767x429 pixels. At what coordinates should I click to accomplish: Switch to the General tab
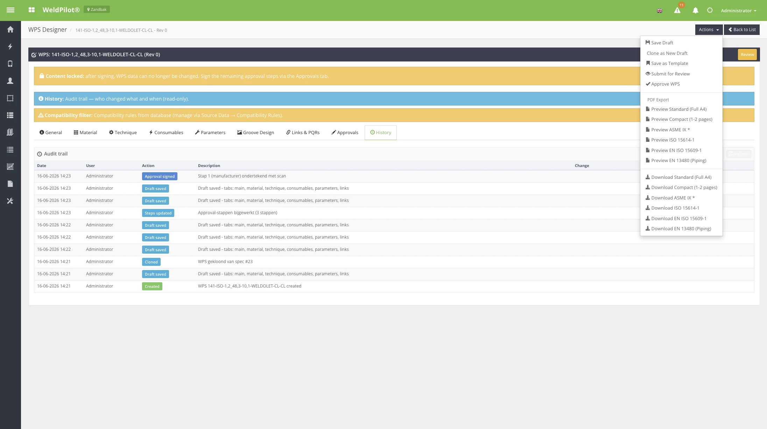(x=51, y=132)
